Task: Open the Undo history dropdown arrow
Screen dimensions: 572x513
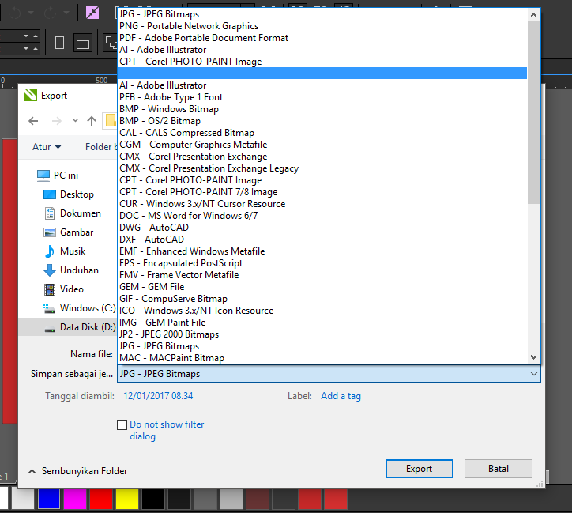Action: coord(31,13)
